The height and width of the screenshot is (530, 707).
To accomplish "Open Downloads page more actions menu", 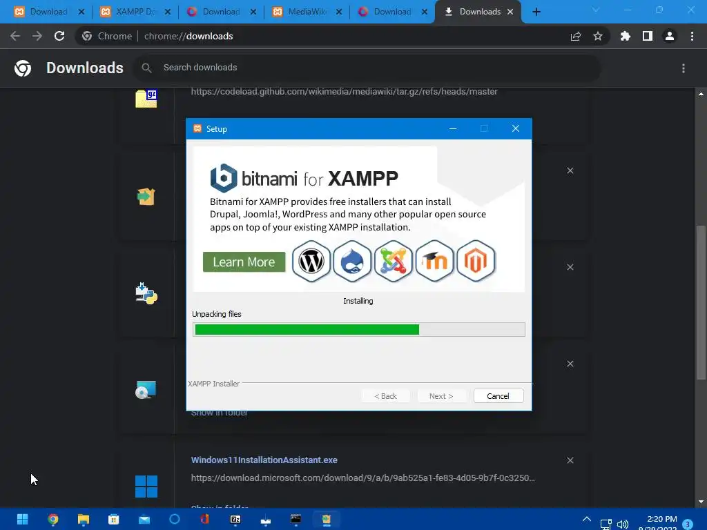I will (684, 68).
